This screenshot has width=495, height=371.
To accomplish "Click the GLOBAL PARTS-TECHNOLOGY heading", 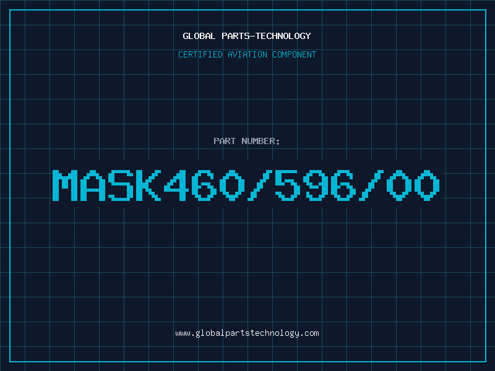I will click(x=247, y=36).
